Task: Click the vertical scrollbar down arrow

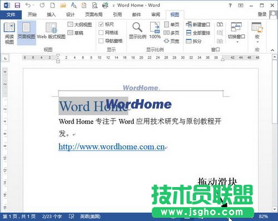Action: pyautogui.click(x=275, y=209)
